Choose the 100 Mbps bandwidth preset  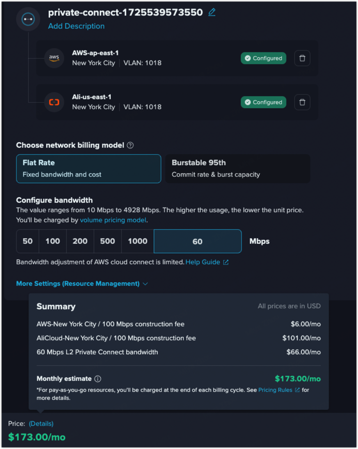[53, 241]
